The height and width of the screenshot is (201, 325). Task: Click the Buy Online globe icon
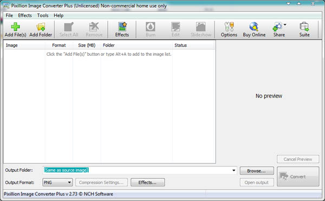[254, 27]
